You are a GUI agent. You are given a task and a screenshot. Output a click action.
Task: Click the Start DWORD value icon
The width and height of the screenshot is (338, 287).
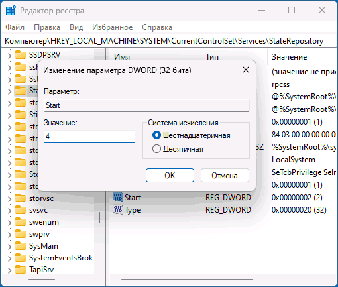(118, 197)
